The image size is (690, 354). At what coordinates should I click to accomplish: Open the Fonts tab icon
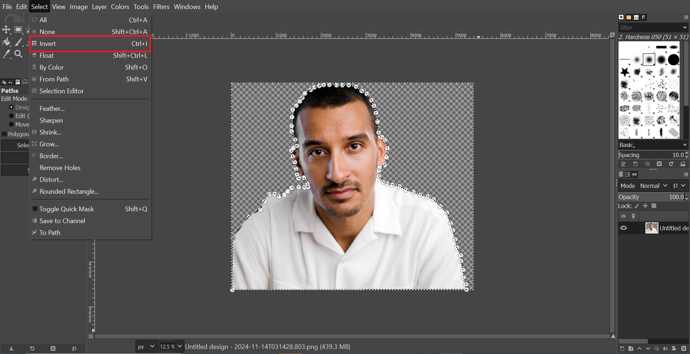click(636, 17)
